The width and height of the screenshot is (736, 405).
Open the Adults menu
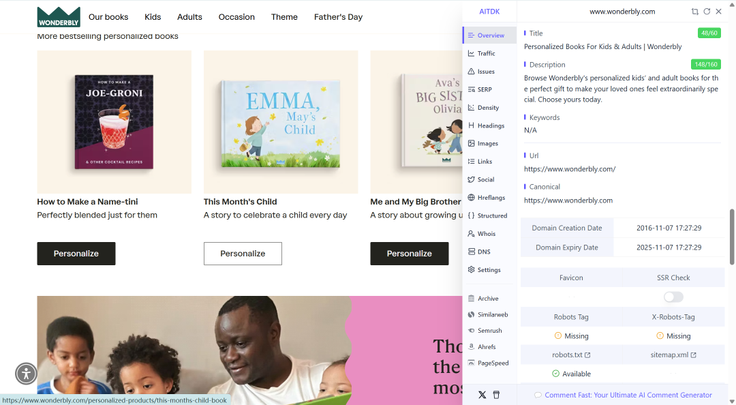[x=189, y=17]
